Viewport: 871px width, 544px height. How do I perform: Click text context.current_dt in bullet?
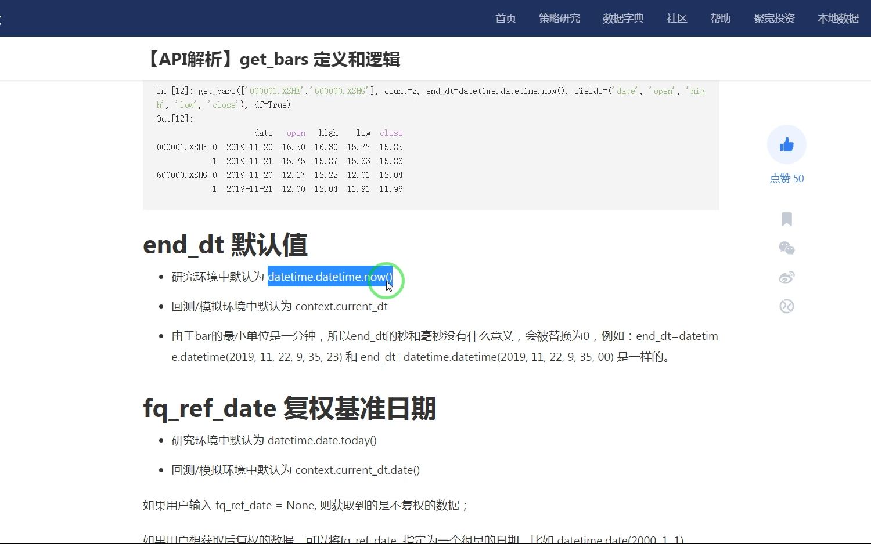(341, 306)
